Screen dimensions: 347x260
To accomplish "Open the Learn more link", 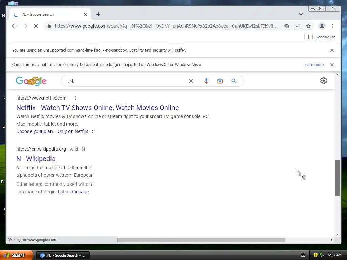I will click(313, 65).
